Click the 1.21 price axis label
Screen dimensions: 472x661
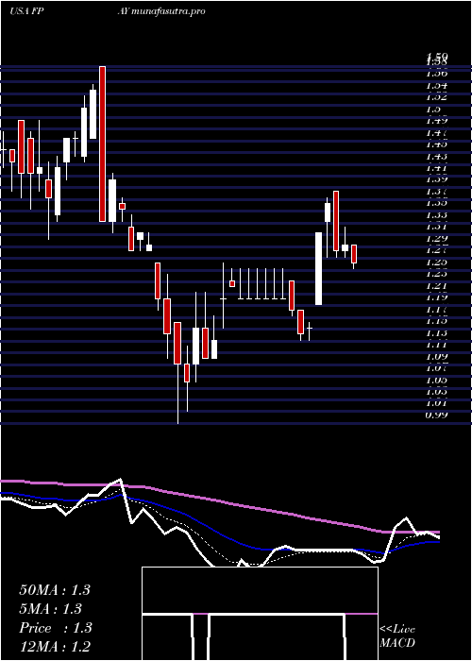[436, 286]
